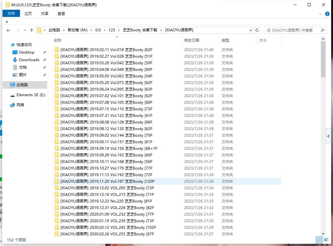Click folder icon of Vol.042 row
The height and width of the screenshot is (246, 333).
57,63
